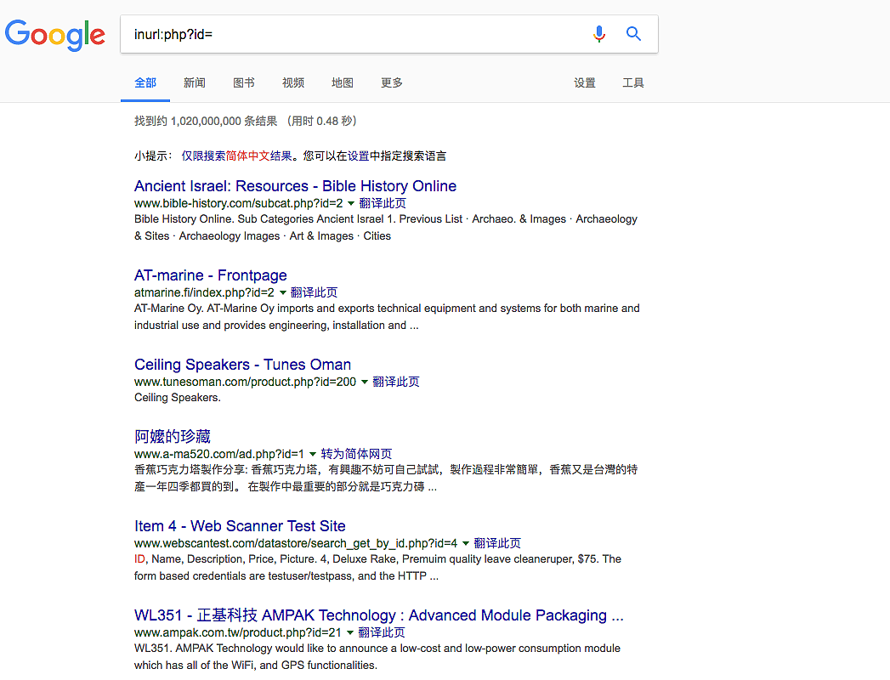Expand dropdown arrow beside tunesoman.com URL
Screen dimensions: 890x680
tap(365, 382)
